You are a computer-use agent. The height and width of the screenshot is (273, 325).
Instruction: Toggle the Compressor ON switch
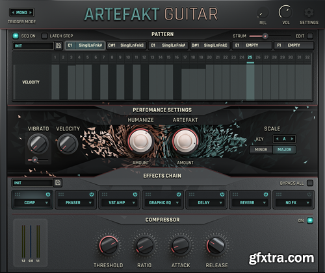tap(310, 220)
